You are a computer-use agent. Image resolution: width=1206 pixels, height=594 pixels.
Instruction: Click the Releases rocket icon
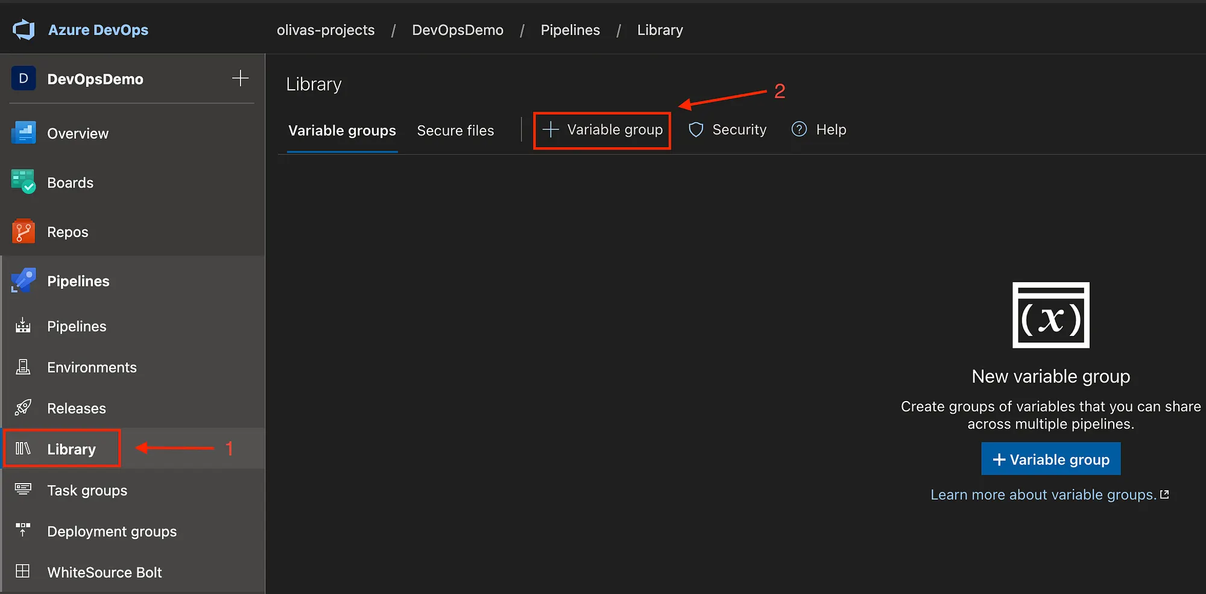coord(23,408)
